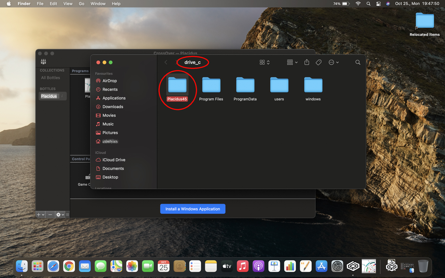Image resolution: width=445 pixels, height=278 pixels.
Task: Select the ProgramData folder
Action: tap(245, 89)
